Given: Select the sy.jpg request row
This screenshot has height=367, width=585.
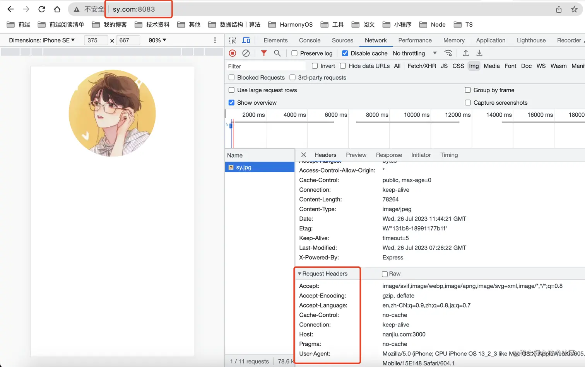Looking at the screenshot, I should pos(260,167).
